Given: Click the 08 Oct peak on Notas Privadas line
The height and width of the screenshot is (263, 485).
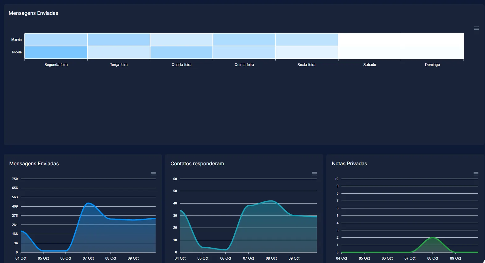Looking at the screenshot, I should 433,238.
